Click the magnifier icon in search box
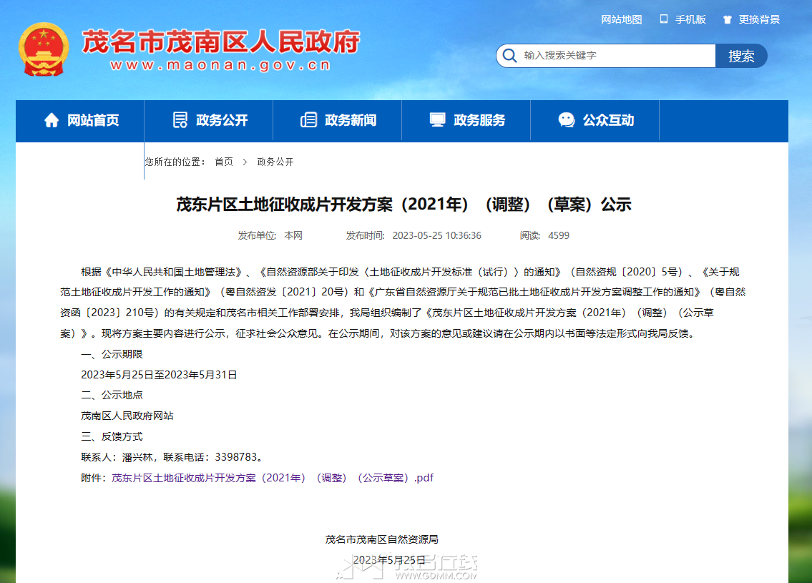 point(509,55)
